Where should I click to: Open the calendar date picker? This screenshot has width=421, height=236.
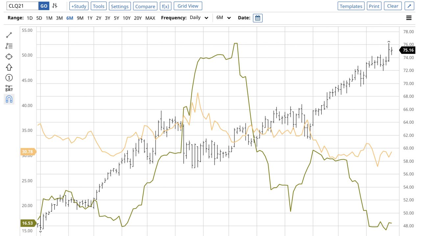(x=258, y=18)
